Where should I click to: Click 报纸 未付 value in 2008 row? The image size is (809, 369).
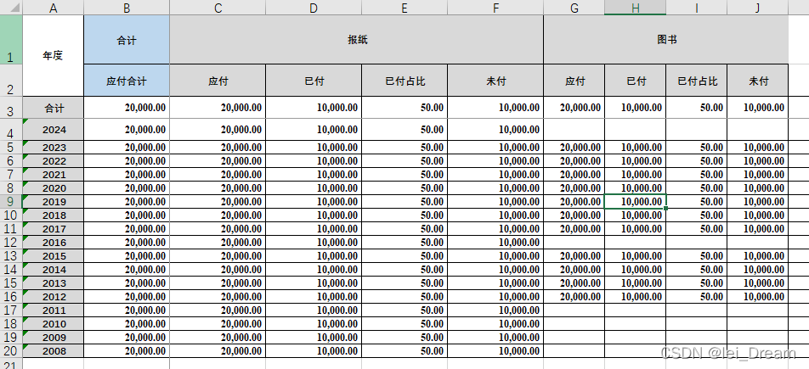(495, 351)
